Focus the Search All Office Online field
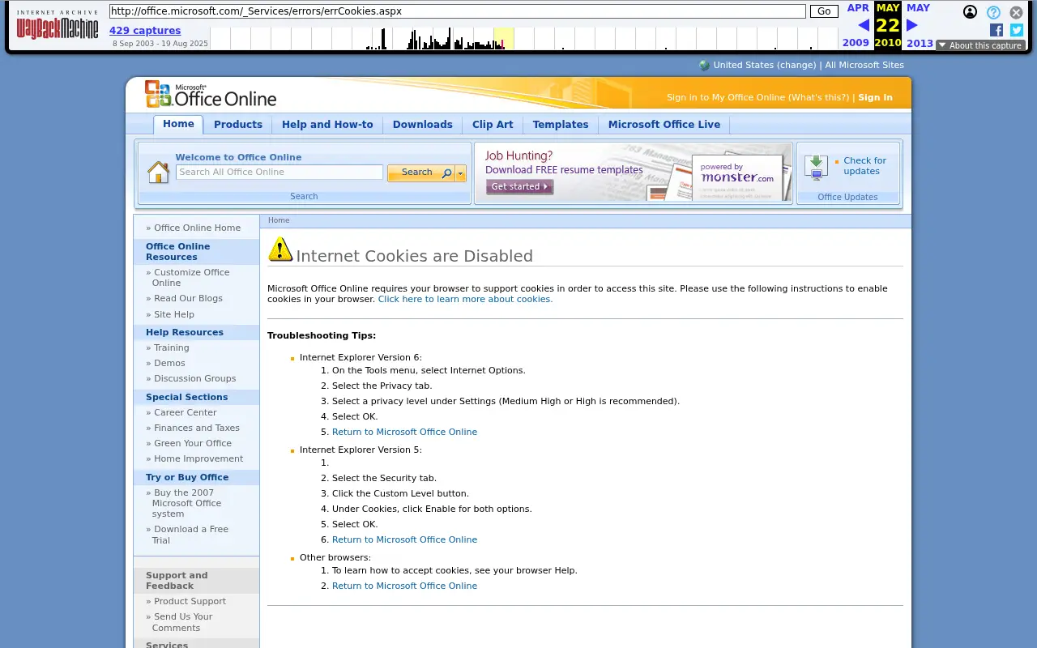The width and height of the screenshot is (1037, 648). pos(280,172)
